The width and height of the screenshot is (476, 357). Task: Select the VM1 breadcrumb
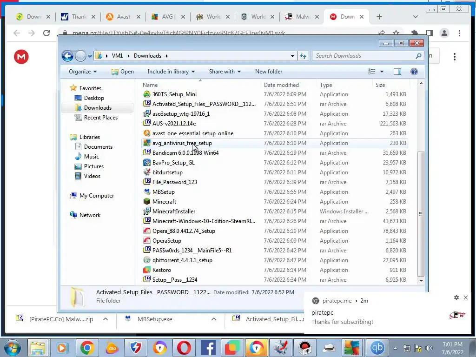(x=117, y=56)
